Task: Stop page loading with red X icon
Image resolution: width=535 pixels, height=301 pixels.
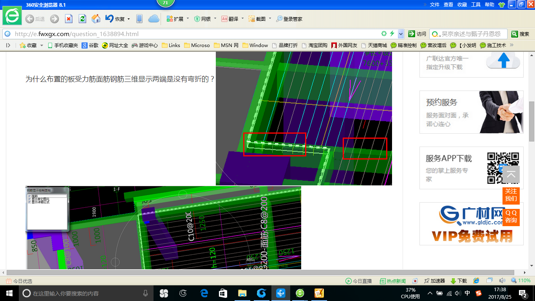Action: click(x=69, y=19)
